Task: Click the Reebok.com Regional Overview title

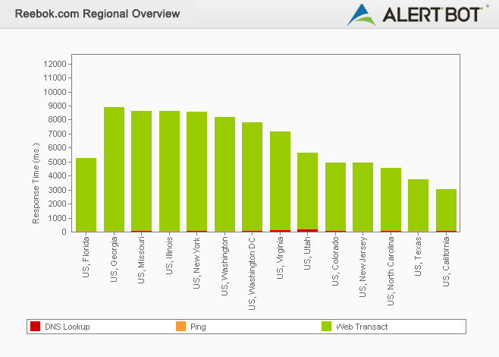Action: [x=98, y=14]
